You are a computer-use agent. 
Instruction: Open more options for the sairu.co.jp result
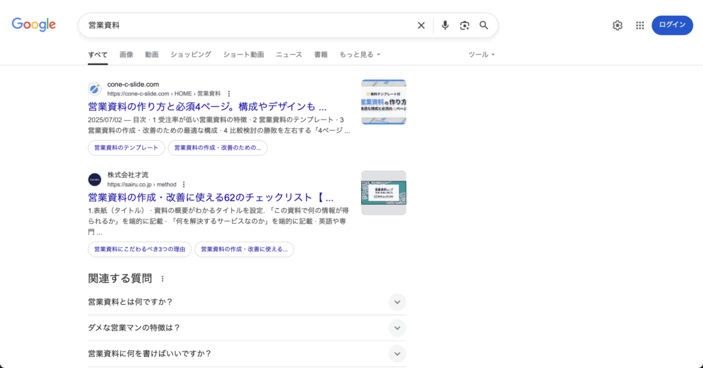click(184, 185)
